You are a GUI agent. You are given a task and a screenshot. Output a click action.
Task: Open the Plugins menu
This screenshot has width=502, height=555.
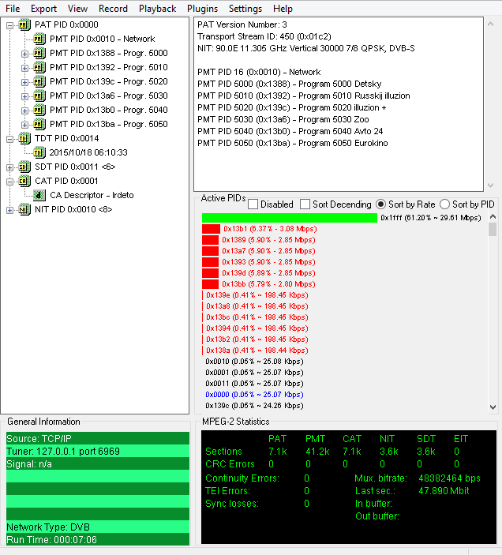point(202,9)
